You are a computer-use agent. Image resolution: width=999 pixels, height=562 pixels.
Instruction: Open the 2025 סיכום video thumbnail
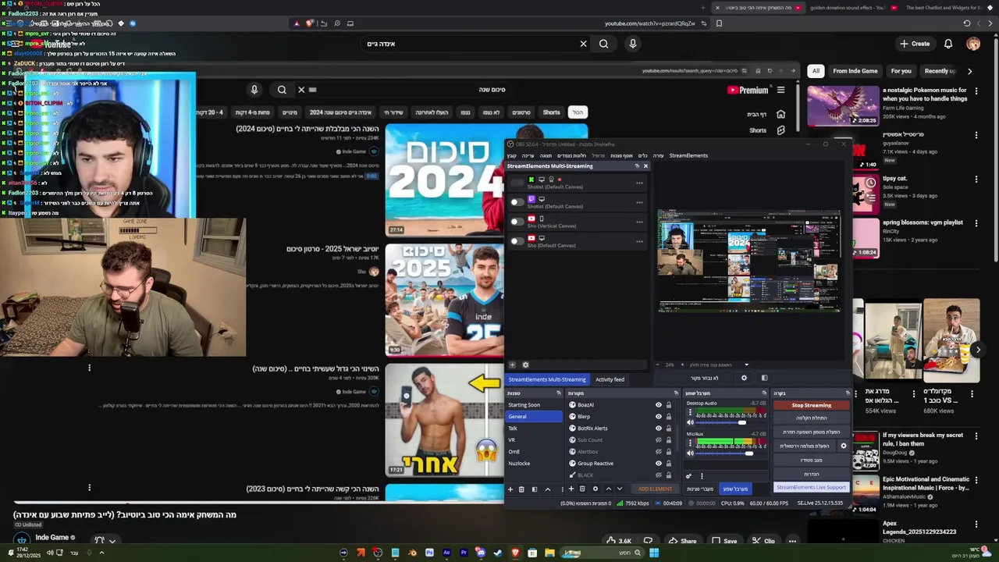pos(444,300)
